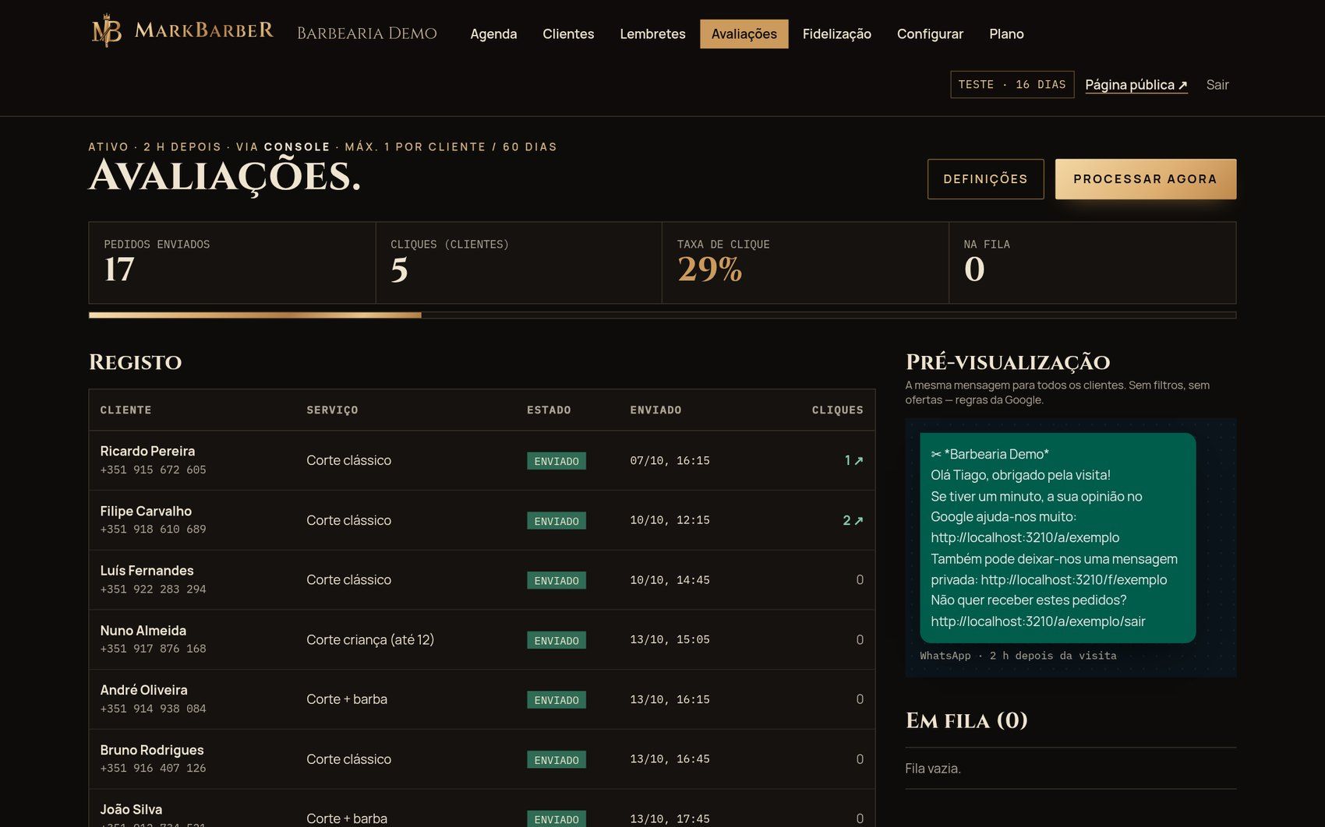This screenshot has width=1325, height=827.
Task: Go to the Clientes tab
Action: pos(568,34)
